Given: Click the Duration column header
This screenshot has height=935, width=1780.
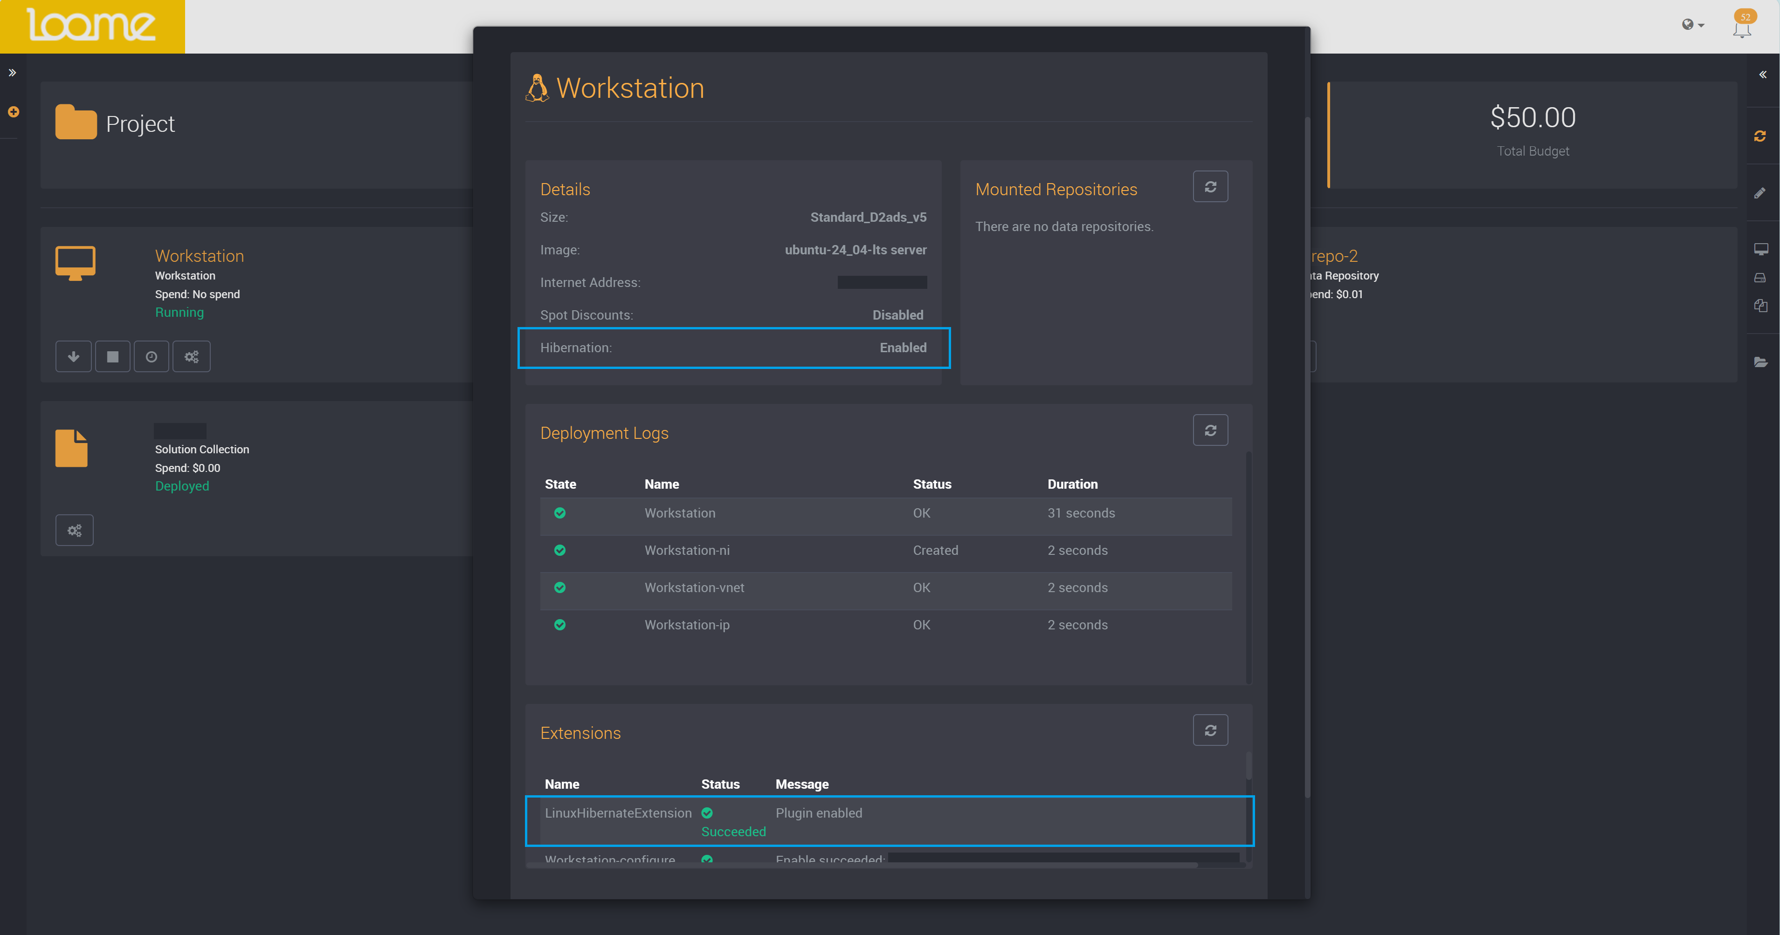Looking at the screenshot, I should pos(1072,484).
